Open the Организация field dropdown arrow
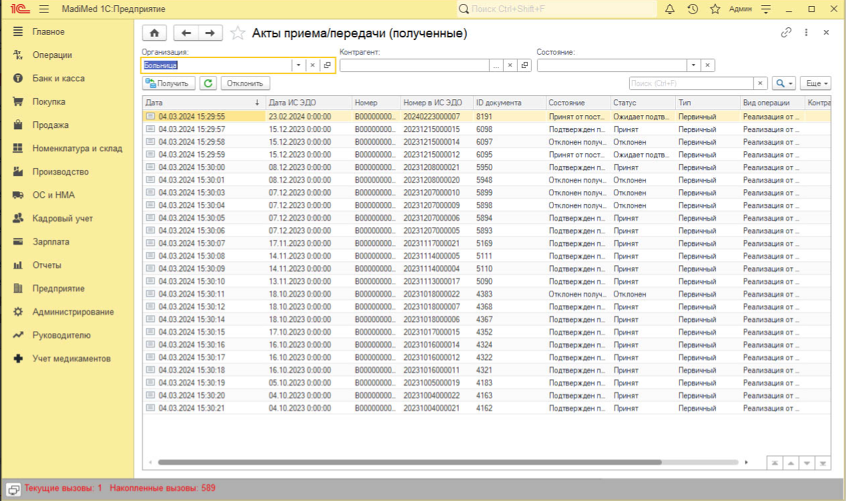846x501 pixels. pyautogui.click(x=299, y=65)
